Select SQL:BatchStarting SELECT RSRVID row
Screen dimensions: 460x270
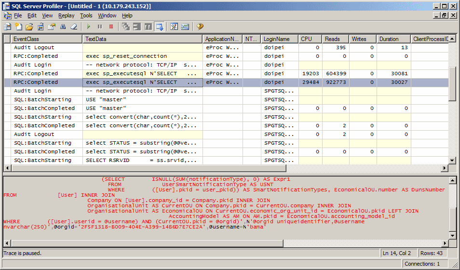(226, 160)
